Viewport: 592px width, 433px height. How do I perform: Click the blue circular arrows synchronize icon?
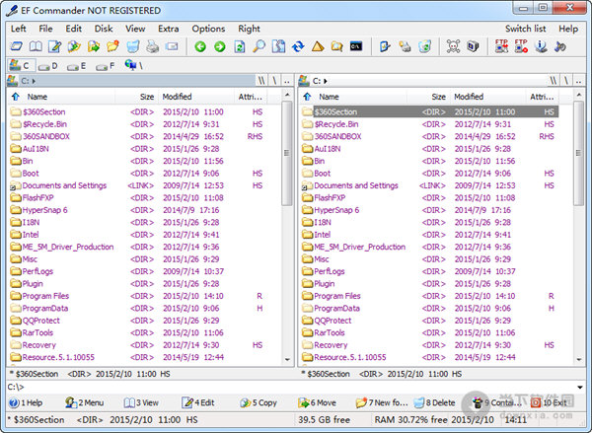[298, 46]
